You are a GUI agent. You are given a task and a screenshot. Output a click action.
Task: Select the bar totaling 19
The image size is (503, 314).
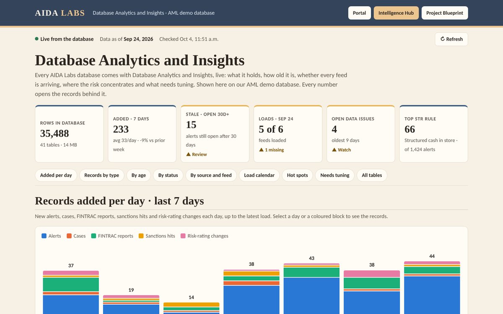pos(131,304)
